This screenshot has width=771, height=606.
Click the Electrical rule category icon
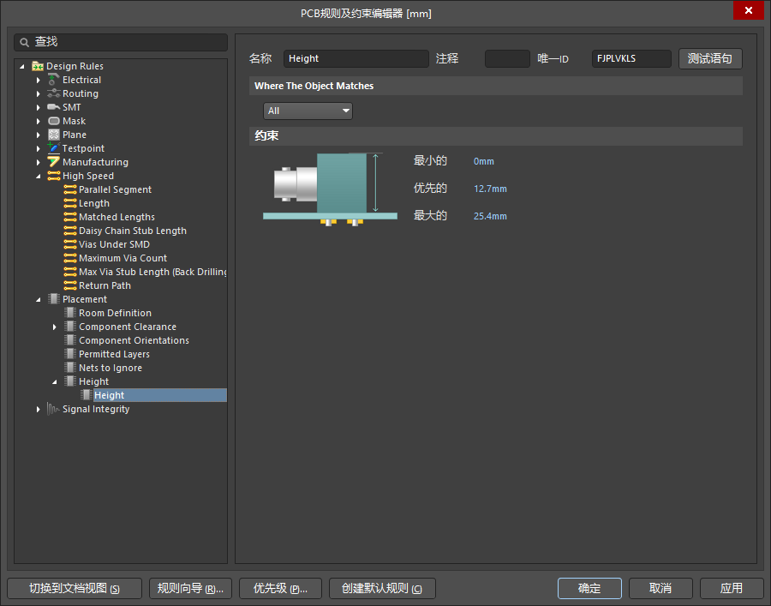(53, 80)
